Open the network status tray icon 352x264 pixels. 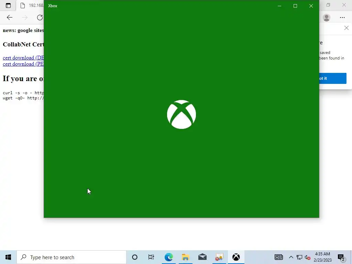pyautogui.click(x=299, y=257)
